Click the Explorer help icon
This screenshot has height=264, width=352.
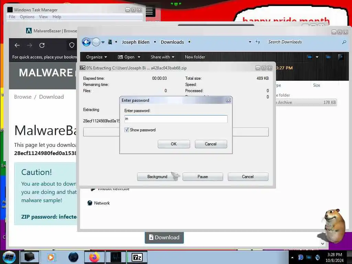(x=341, y=57)
